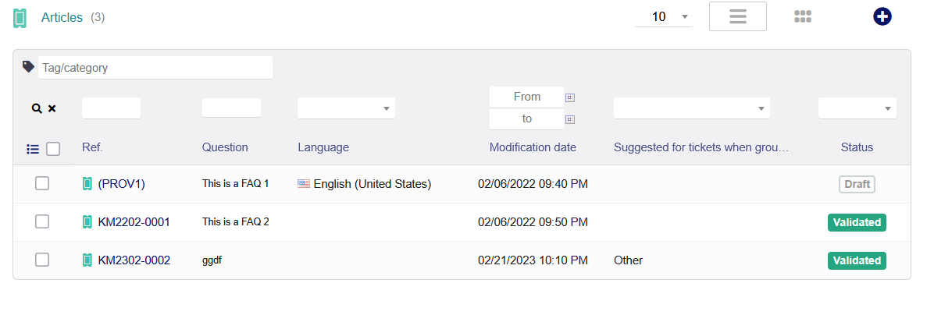The image size is (927, 322).
Task: Switch to grid thumbnail view icon
Action: tap(803, 16)
